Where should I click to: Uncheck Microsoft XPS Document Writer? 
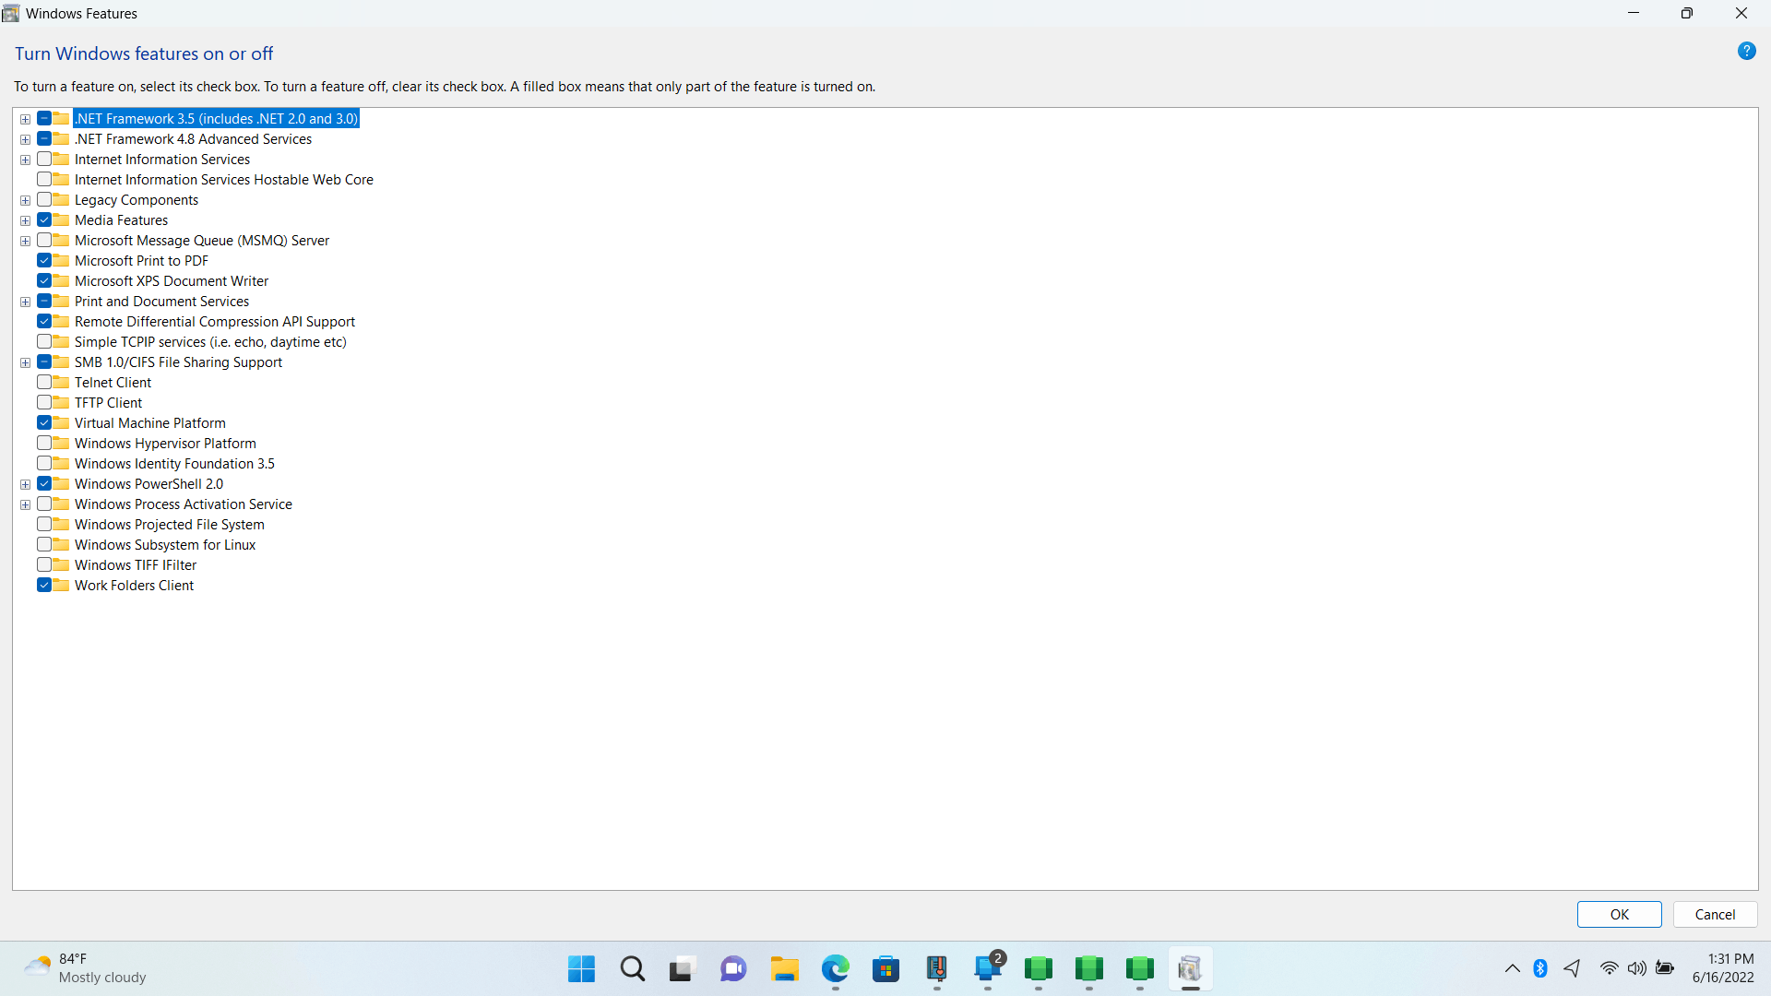(x=43, y=280)
